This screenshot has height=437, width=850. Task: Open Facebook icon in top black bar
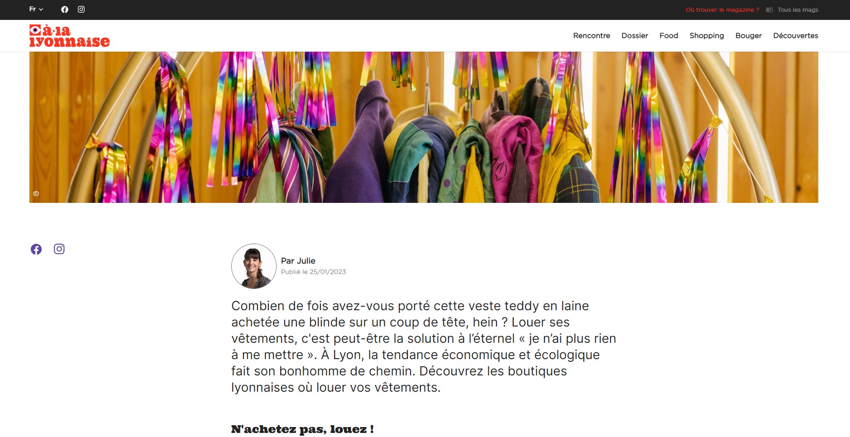65,10
